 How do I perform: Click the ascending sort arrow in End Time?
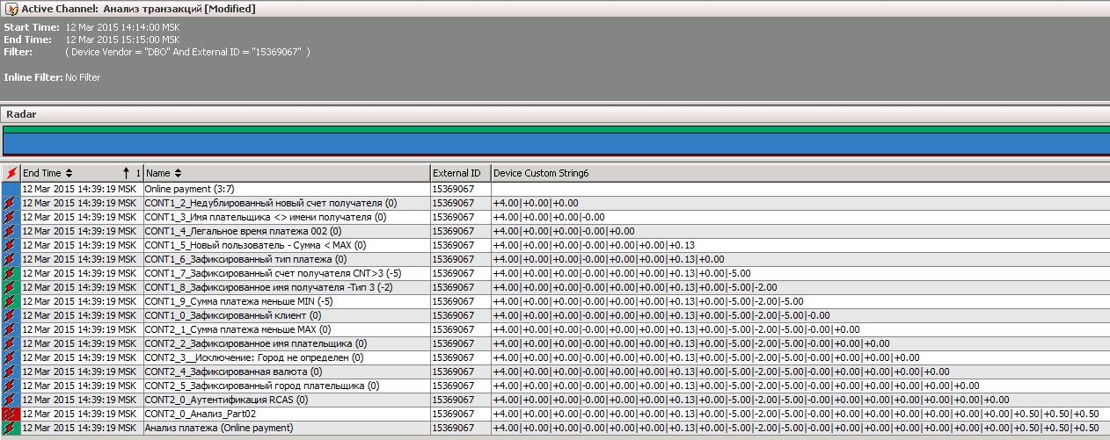click(127, 173)
